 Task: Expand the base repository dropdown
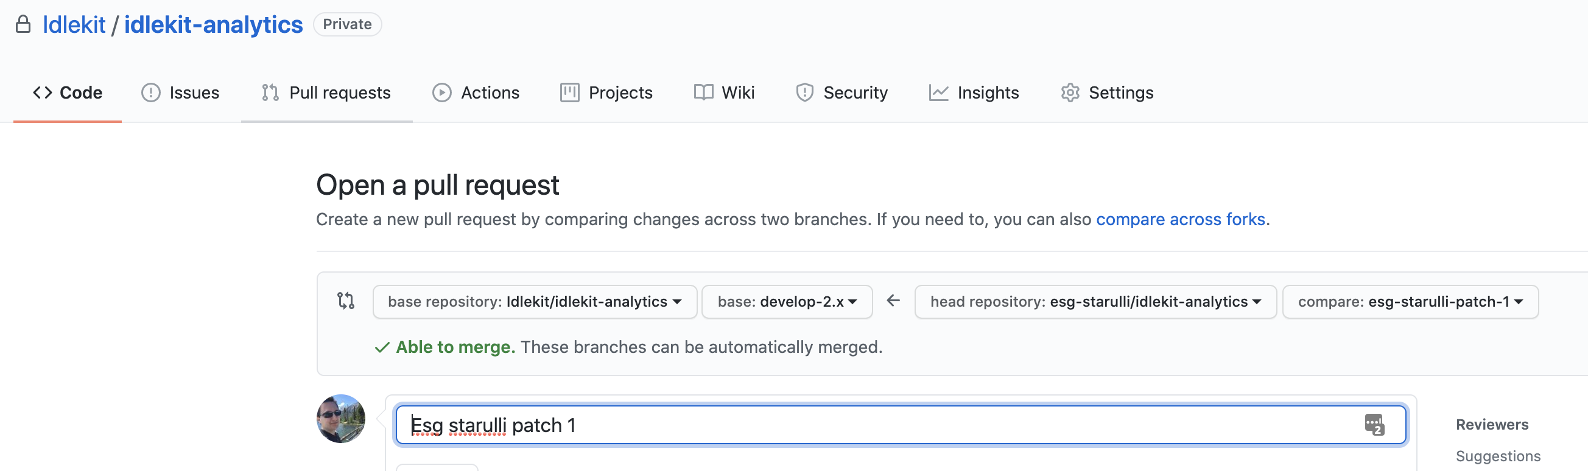point(535,302)
